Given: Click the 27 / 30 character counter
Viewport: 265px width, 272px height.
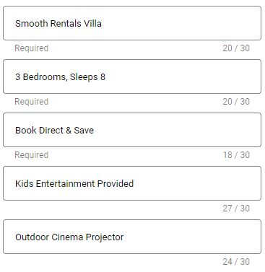Looking at the screenshot, I should click(236, 209).
